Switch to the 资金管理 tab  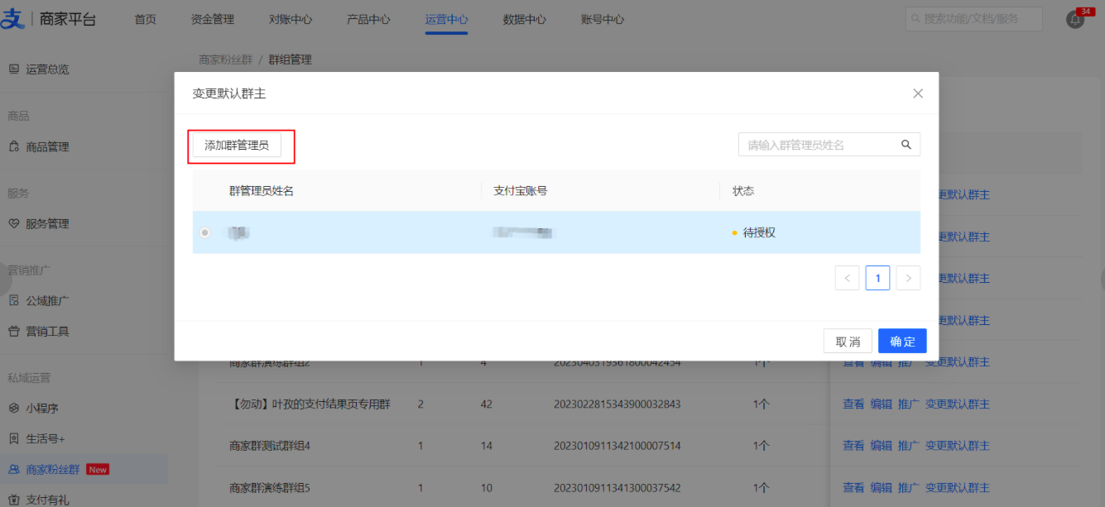(x=212, y=19)
